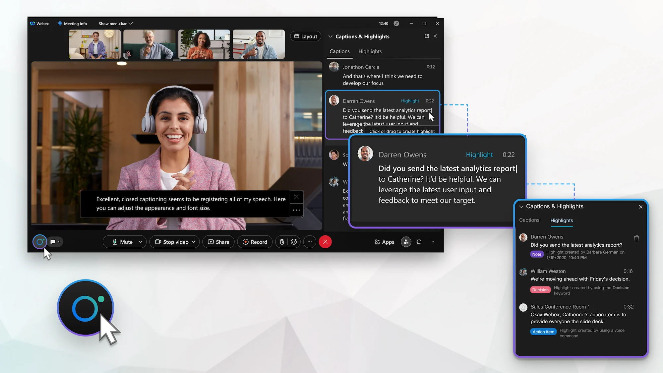The width and height of the screenshot is (663, 373).
Task: Switch to the Captions tab
Action: [x=529, y=220]
